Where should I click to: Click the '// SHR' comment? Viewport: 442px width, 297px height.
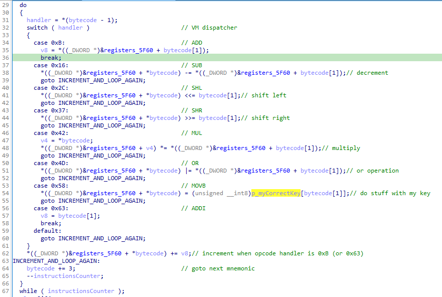[x=192, y=110]
